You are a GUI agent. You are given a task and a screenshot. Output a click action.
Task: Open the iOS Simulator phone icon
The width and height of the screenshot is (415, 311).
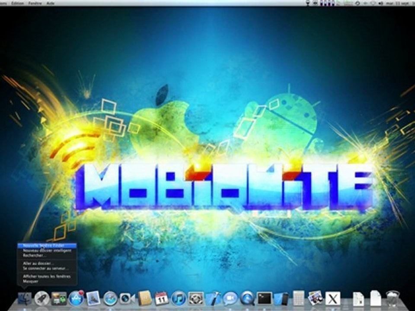(281, 298)
